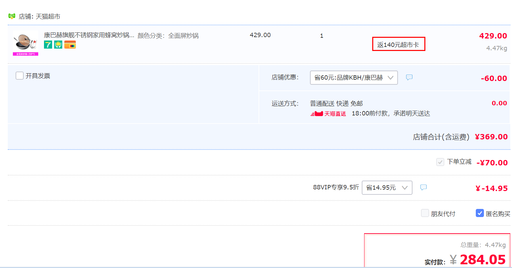The image size is (512, 268).
Task: Click the 天猫直送 delivery logo
Action: 328,114
